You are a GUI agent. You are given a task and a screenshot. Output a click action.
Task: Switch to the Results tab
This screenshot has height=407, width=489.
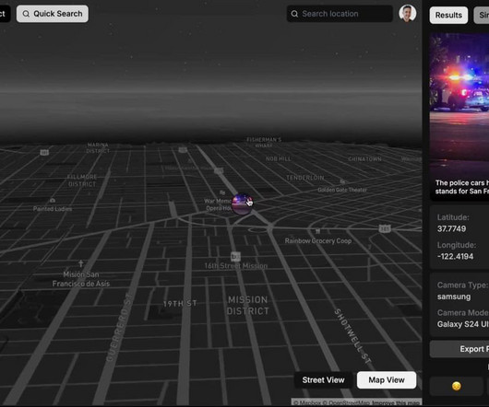click(448, 15)
